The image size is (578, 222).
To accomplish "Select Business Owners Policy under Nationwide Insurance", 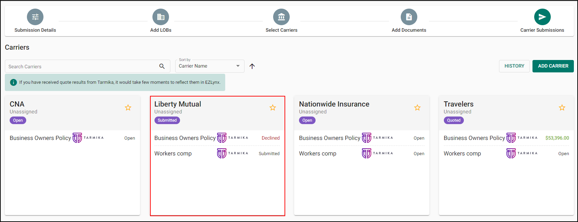I will pos(330,138).
